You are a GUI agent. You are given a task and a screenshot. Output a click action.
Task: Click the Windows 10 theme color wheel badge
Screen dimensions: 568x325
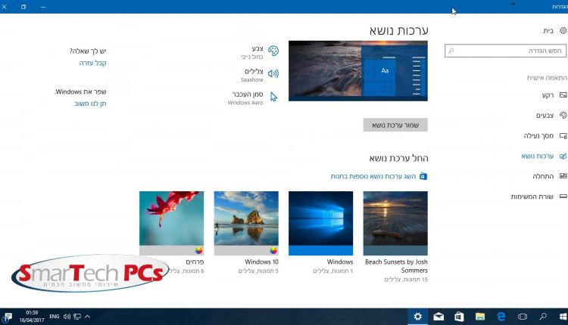point(273,250)
